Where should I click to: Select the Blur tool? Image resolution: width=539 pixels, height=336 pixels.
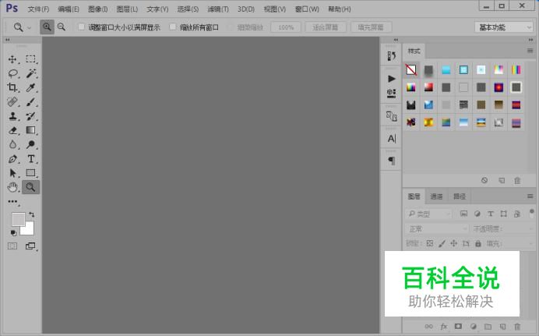tap(12, 144)
